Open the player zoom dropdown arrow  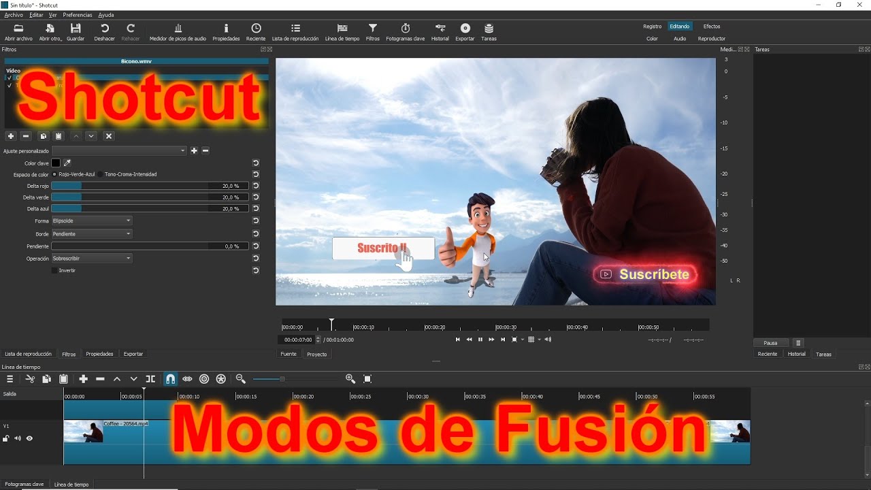(x=523, y=340)
